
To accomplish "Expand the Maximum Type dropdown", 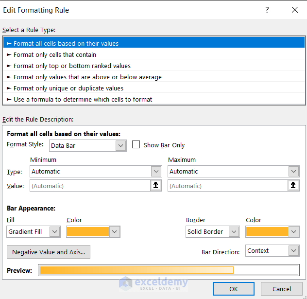I will (x=293, y=172).
